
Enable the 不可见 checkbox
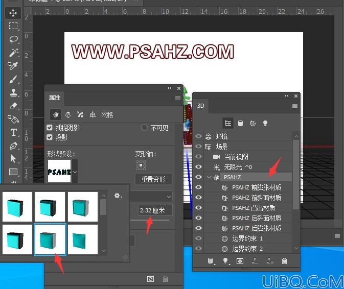pyautogui.click(x=144, y=128)
